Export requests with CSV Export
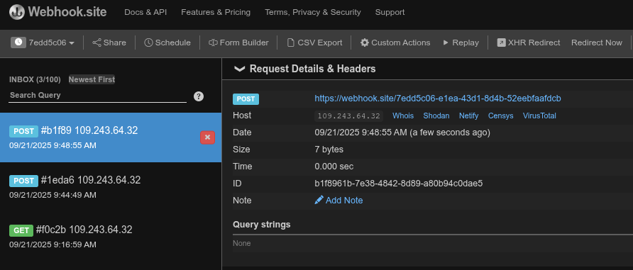The width and height of the screenshot is (633, 270). pyautogui.click(x=314, y=43)
